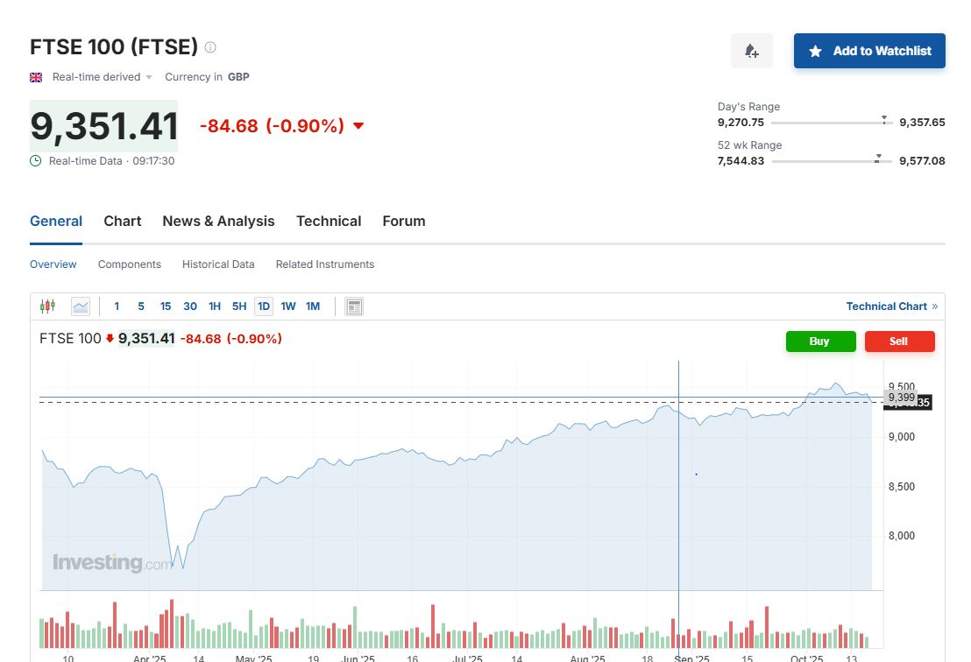Select the 1D chart interval
Screen dimensions: 971x662
coord(264,306)
